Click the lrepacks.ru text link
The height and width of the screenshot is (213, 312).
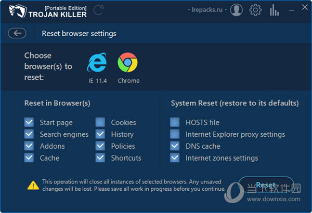[x=207, y=10]
